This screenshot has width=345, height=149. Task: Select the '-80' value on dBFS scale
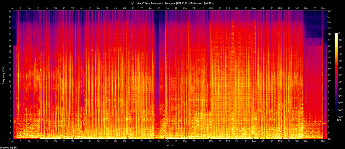(x=340, y=89)
